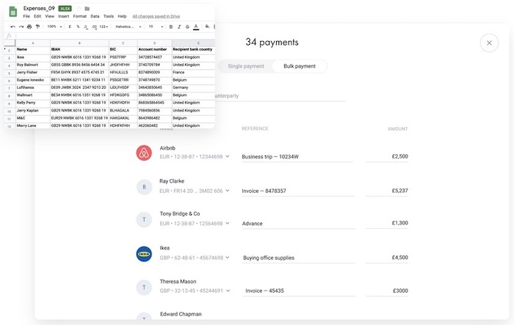Switch to Bulk payment tab
This screenshot has width=514, height=325.
pos(300,66)
